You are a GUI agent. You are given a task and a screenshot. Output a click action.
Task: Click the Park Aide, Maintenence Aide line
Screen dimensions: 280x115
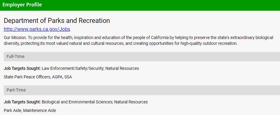pyautogui.click(x=30, y=110)
